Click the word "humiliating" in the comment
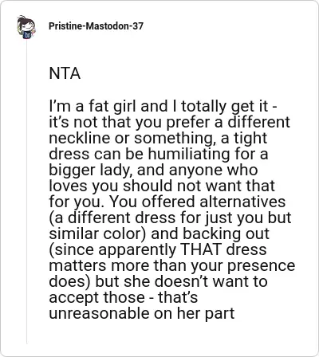 pos(189,154)
